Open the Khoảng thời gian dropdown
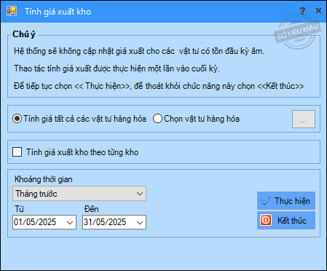 pos(79,194)
